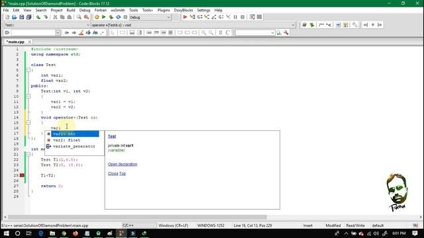Abort the build with the stop icon
The width and height of the screenshot is (424, 238).
[x=125, y=17]
